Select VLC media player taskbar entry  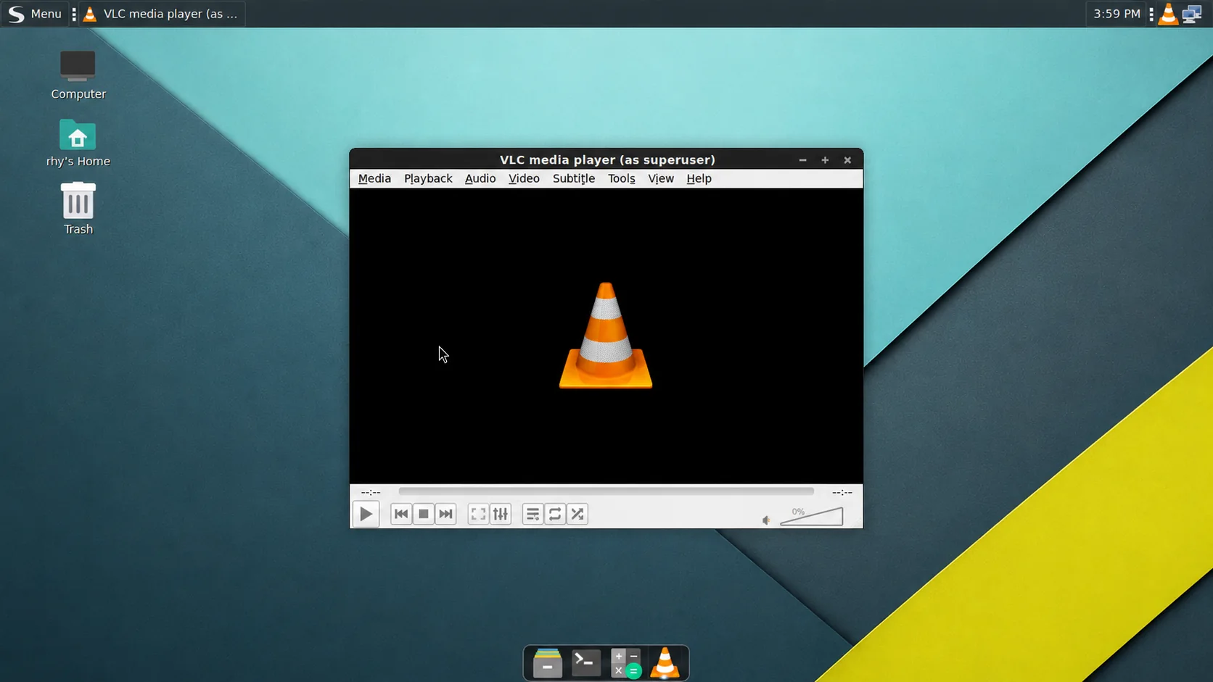tap(162, 14)
